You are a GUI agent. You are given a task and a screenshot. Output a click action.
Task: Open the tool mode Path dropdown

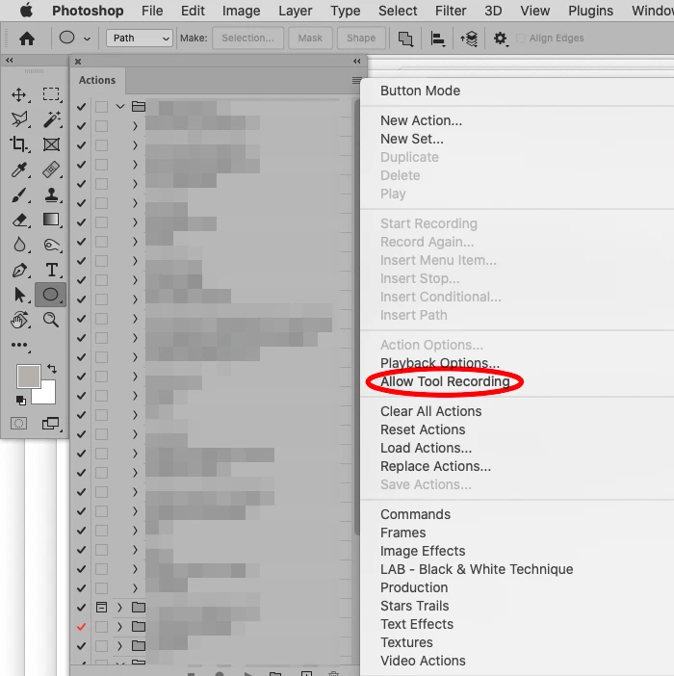click(x=140, y=38)
